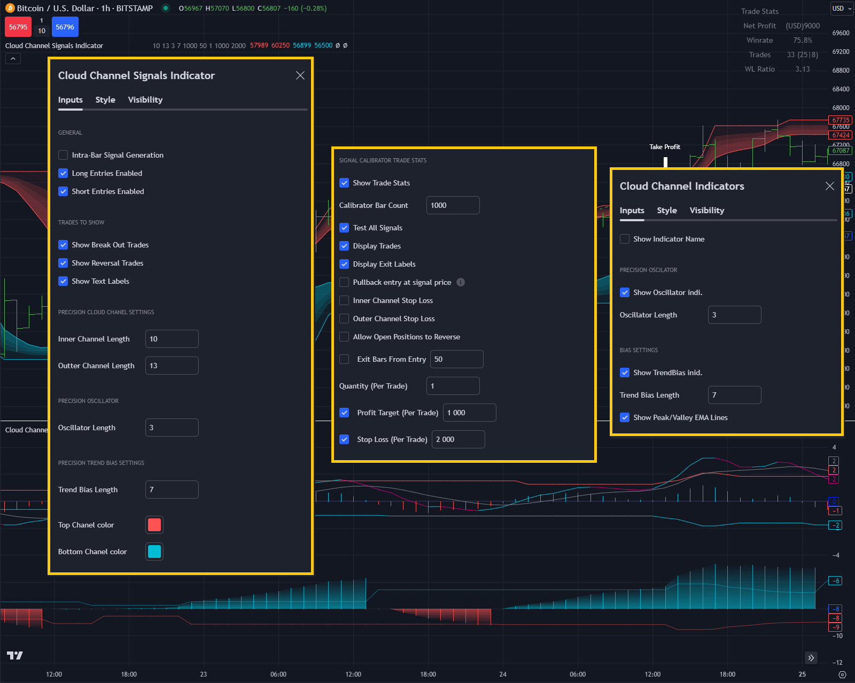This screenshot has height=683, width=855.
Task: Uncheck Show Trade Stats
Action: tap(345, 183)
